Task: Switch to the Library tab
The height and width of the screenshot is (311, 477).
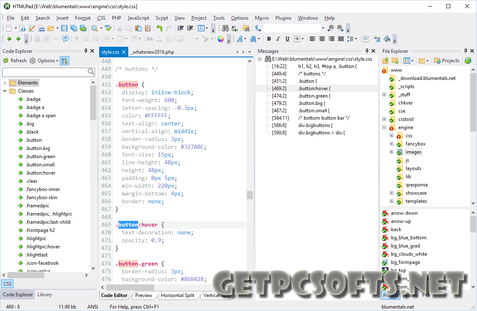Action: click(x=45, y=295)
